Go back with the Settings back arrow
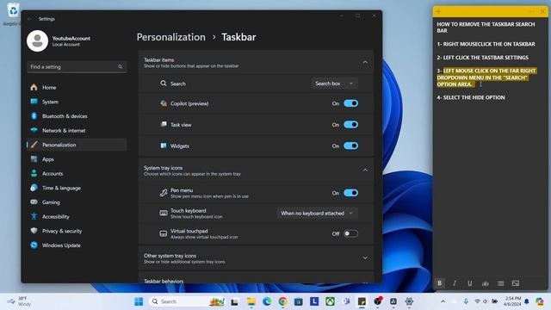This screenshot has width=551, height=310. point(29,19)
